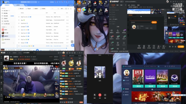Open streaming assistant settings gear icon
The image size is (186, 104).
pos(175,47)
